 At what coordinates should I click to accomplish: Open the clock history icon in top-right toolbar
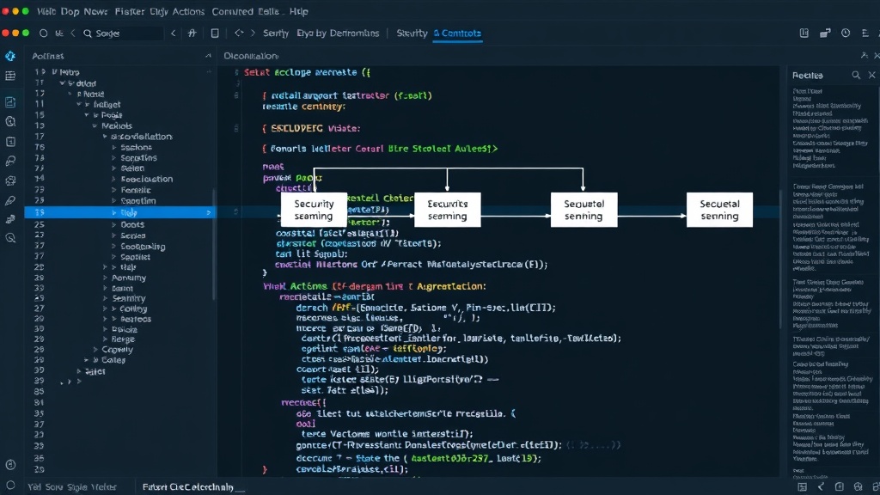[x=846, y=34]
